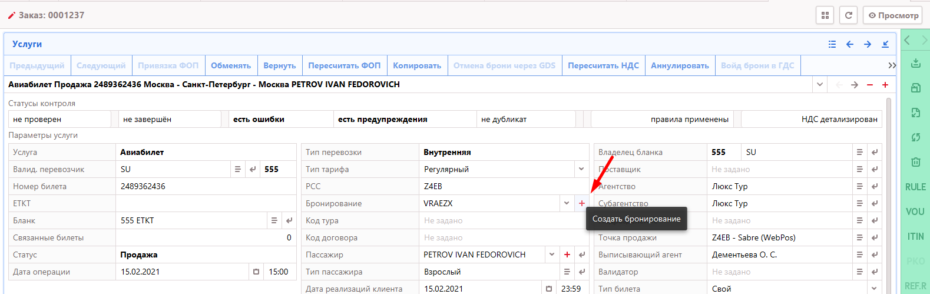
Task: Open calendar picker for Дата операции
Action: 256,272
